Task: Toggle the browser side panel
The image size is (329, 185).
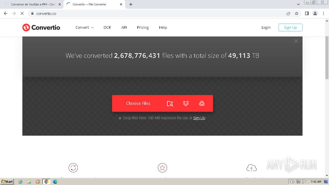Action: [307, 13]
